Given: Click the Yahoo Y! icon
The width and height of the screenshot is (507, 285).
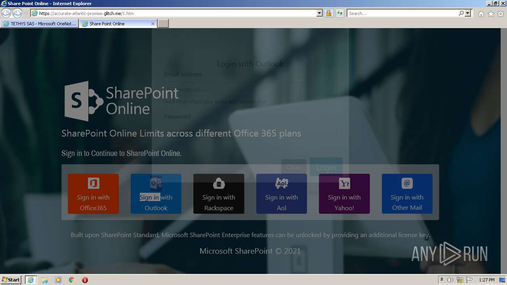Looking at the screenshot, I should pos(345,183).
